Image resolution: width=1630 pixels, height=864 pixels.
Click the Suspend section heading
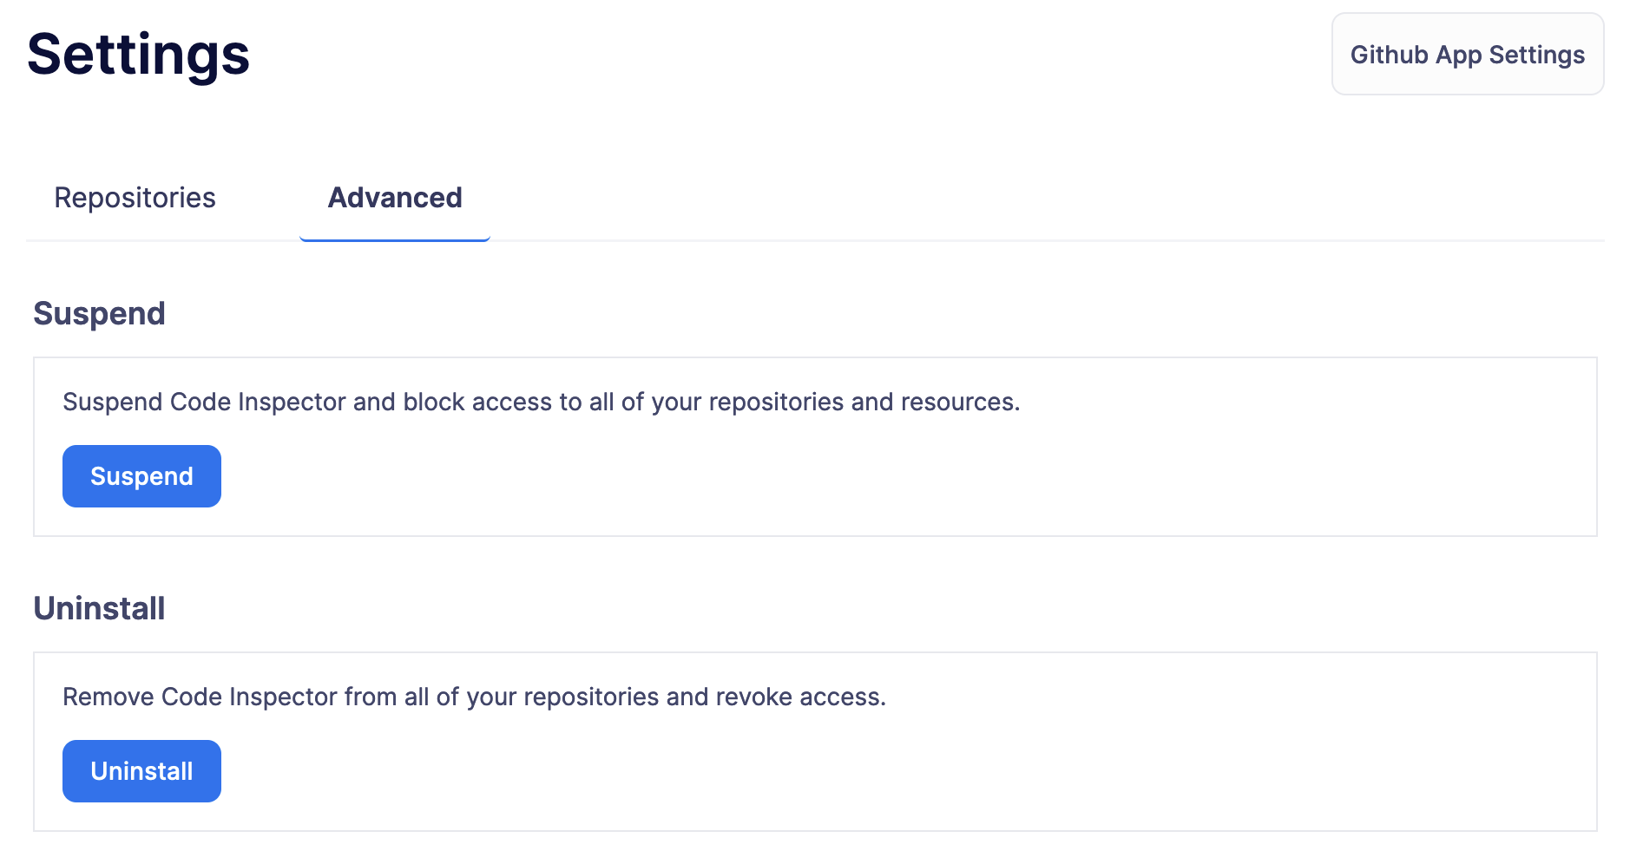click(x=99, y=313)
